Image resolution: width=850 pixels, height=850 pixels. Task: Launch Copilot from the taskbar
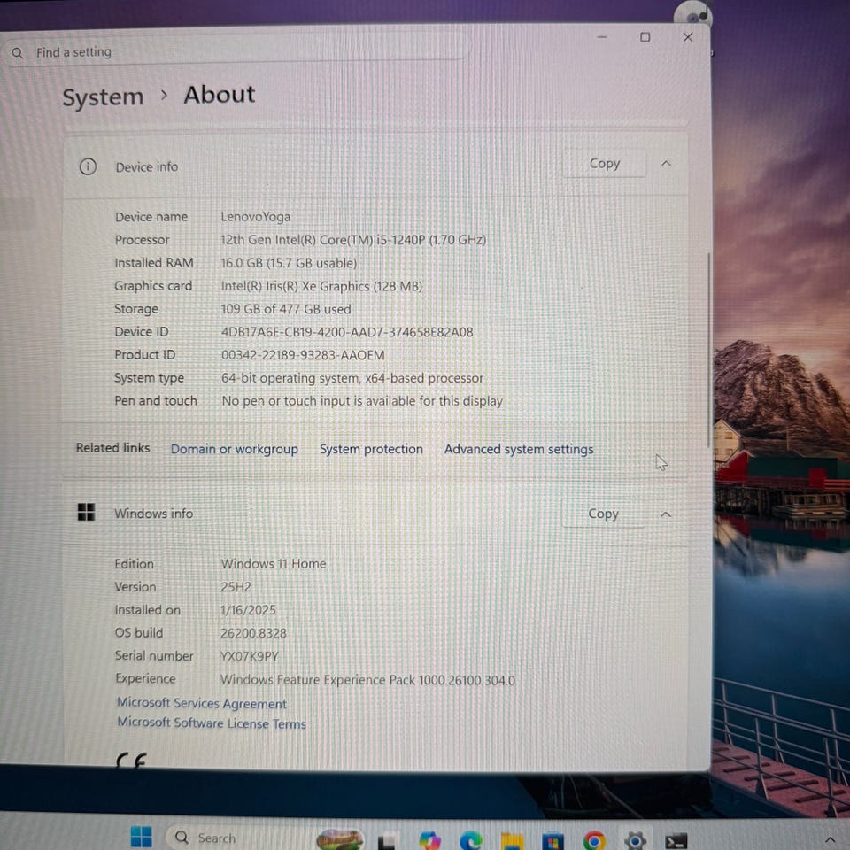429,840
